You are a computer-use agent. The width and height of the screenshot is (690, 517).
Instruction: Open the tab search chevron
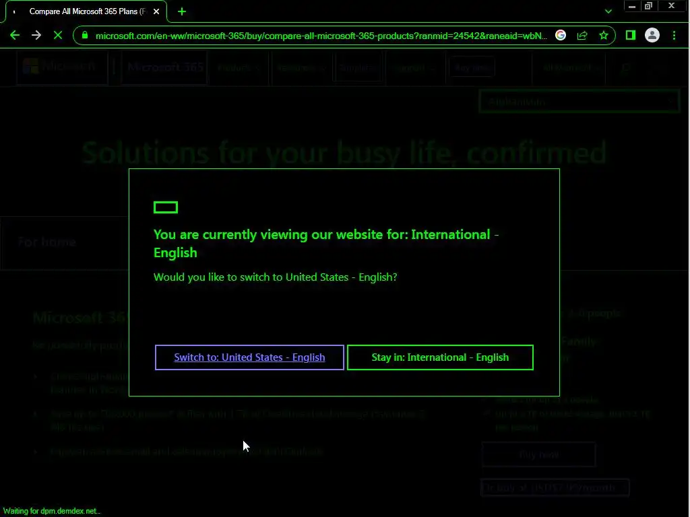click(608, 11)
